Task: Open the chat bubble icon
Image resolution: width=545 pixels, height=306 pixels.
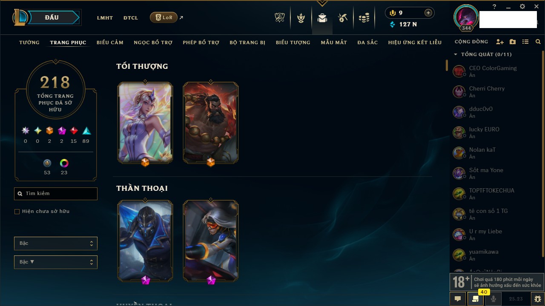Action: [x=458, y=299]
